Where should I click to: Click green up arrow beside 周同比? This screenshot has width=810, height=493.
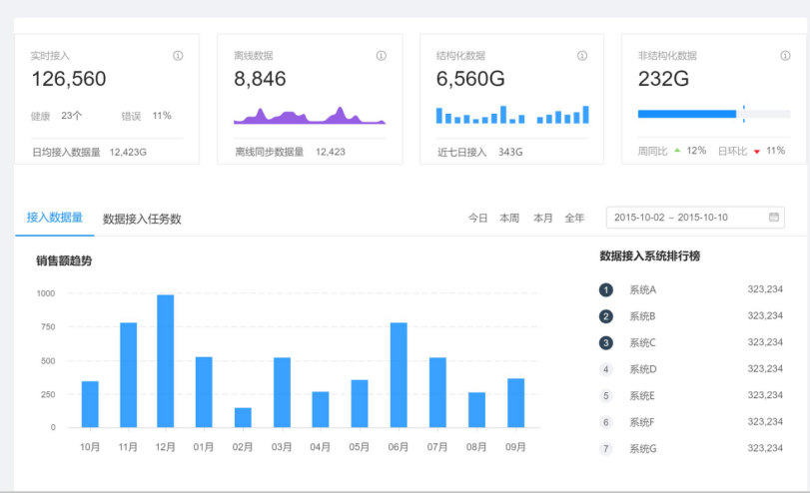pos(677,151)
